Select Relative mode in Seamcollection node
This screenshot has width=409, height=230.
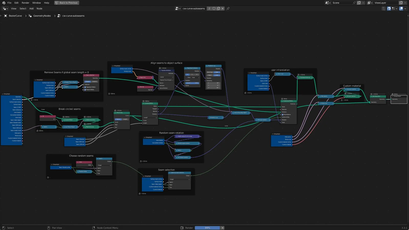coord(95,82)
